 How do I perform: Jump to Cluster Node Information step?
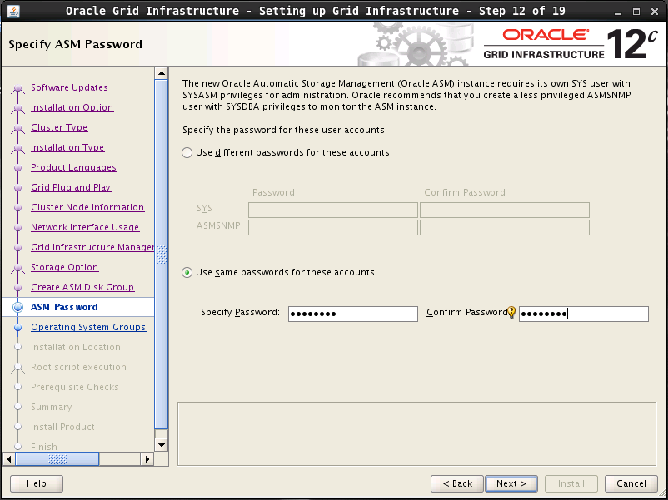[x=87, y=208]
